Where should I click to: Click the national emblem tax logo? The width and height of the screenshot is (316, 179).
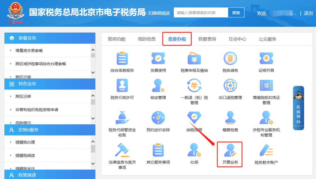[16, 13]
